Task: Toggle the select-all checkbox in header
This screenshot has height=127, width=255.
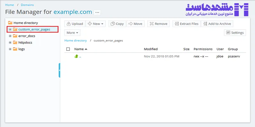Action: click(68, 49)
